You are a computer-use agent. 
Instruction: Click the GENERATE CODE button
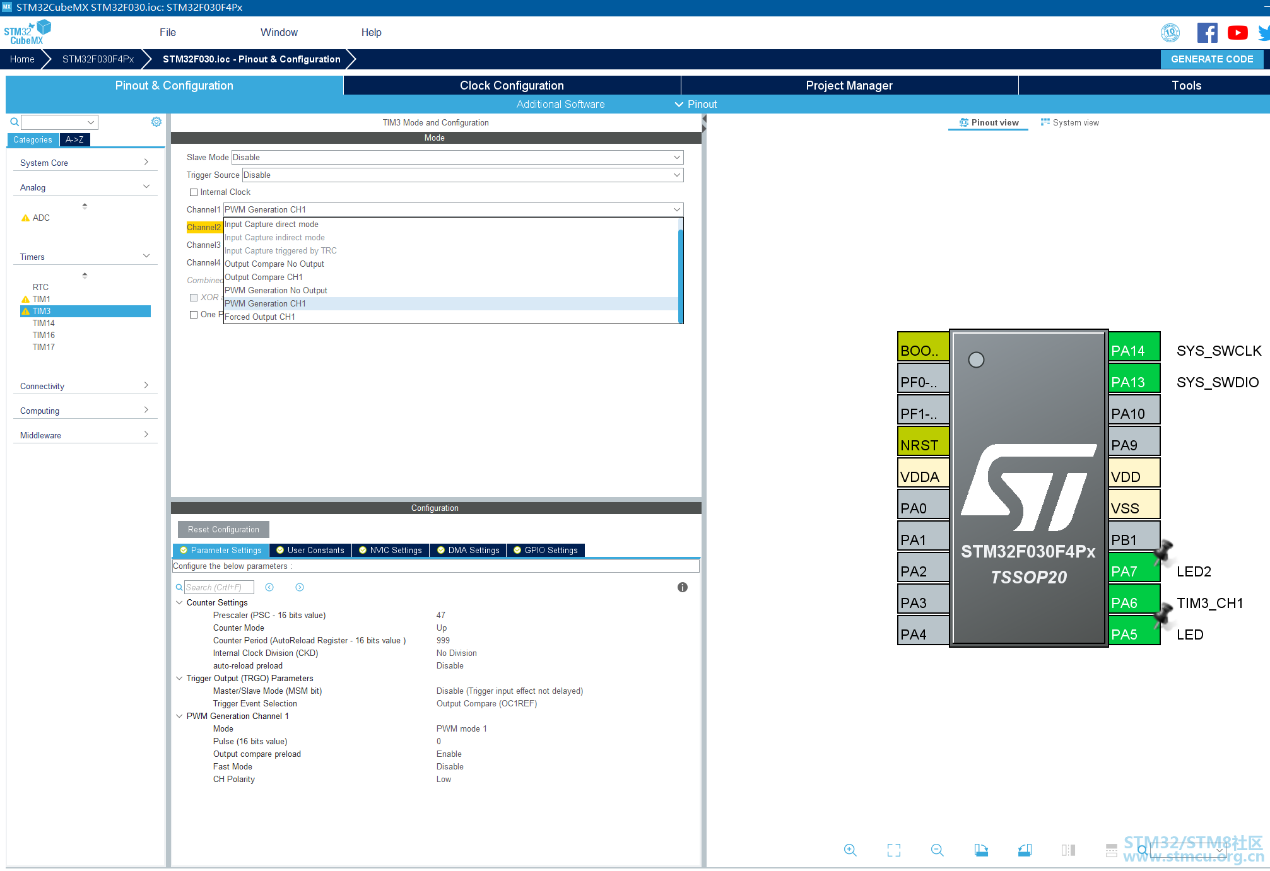tap(1212, 59)
